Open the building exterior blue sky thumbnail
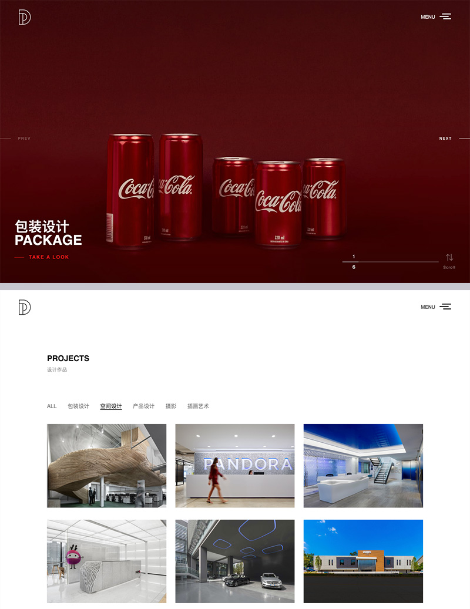The image size is (470, 609). pos(363,561)
